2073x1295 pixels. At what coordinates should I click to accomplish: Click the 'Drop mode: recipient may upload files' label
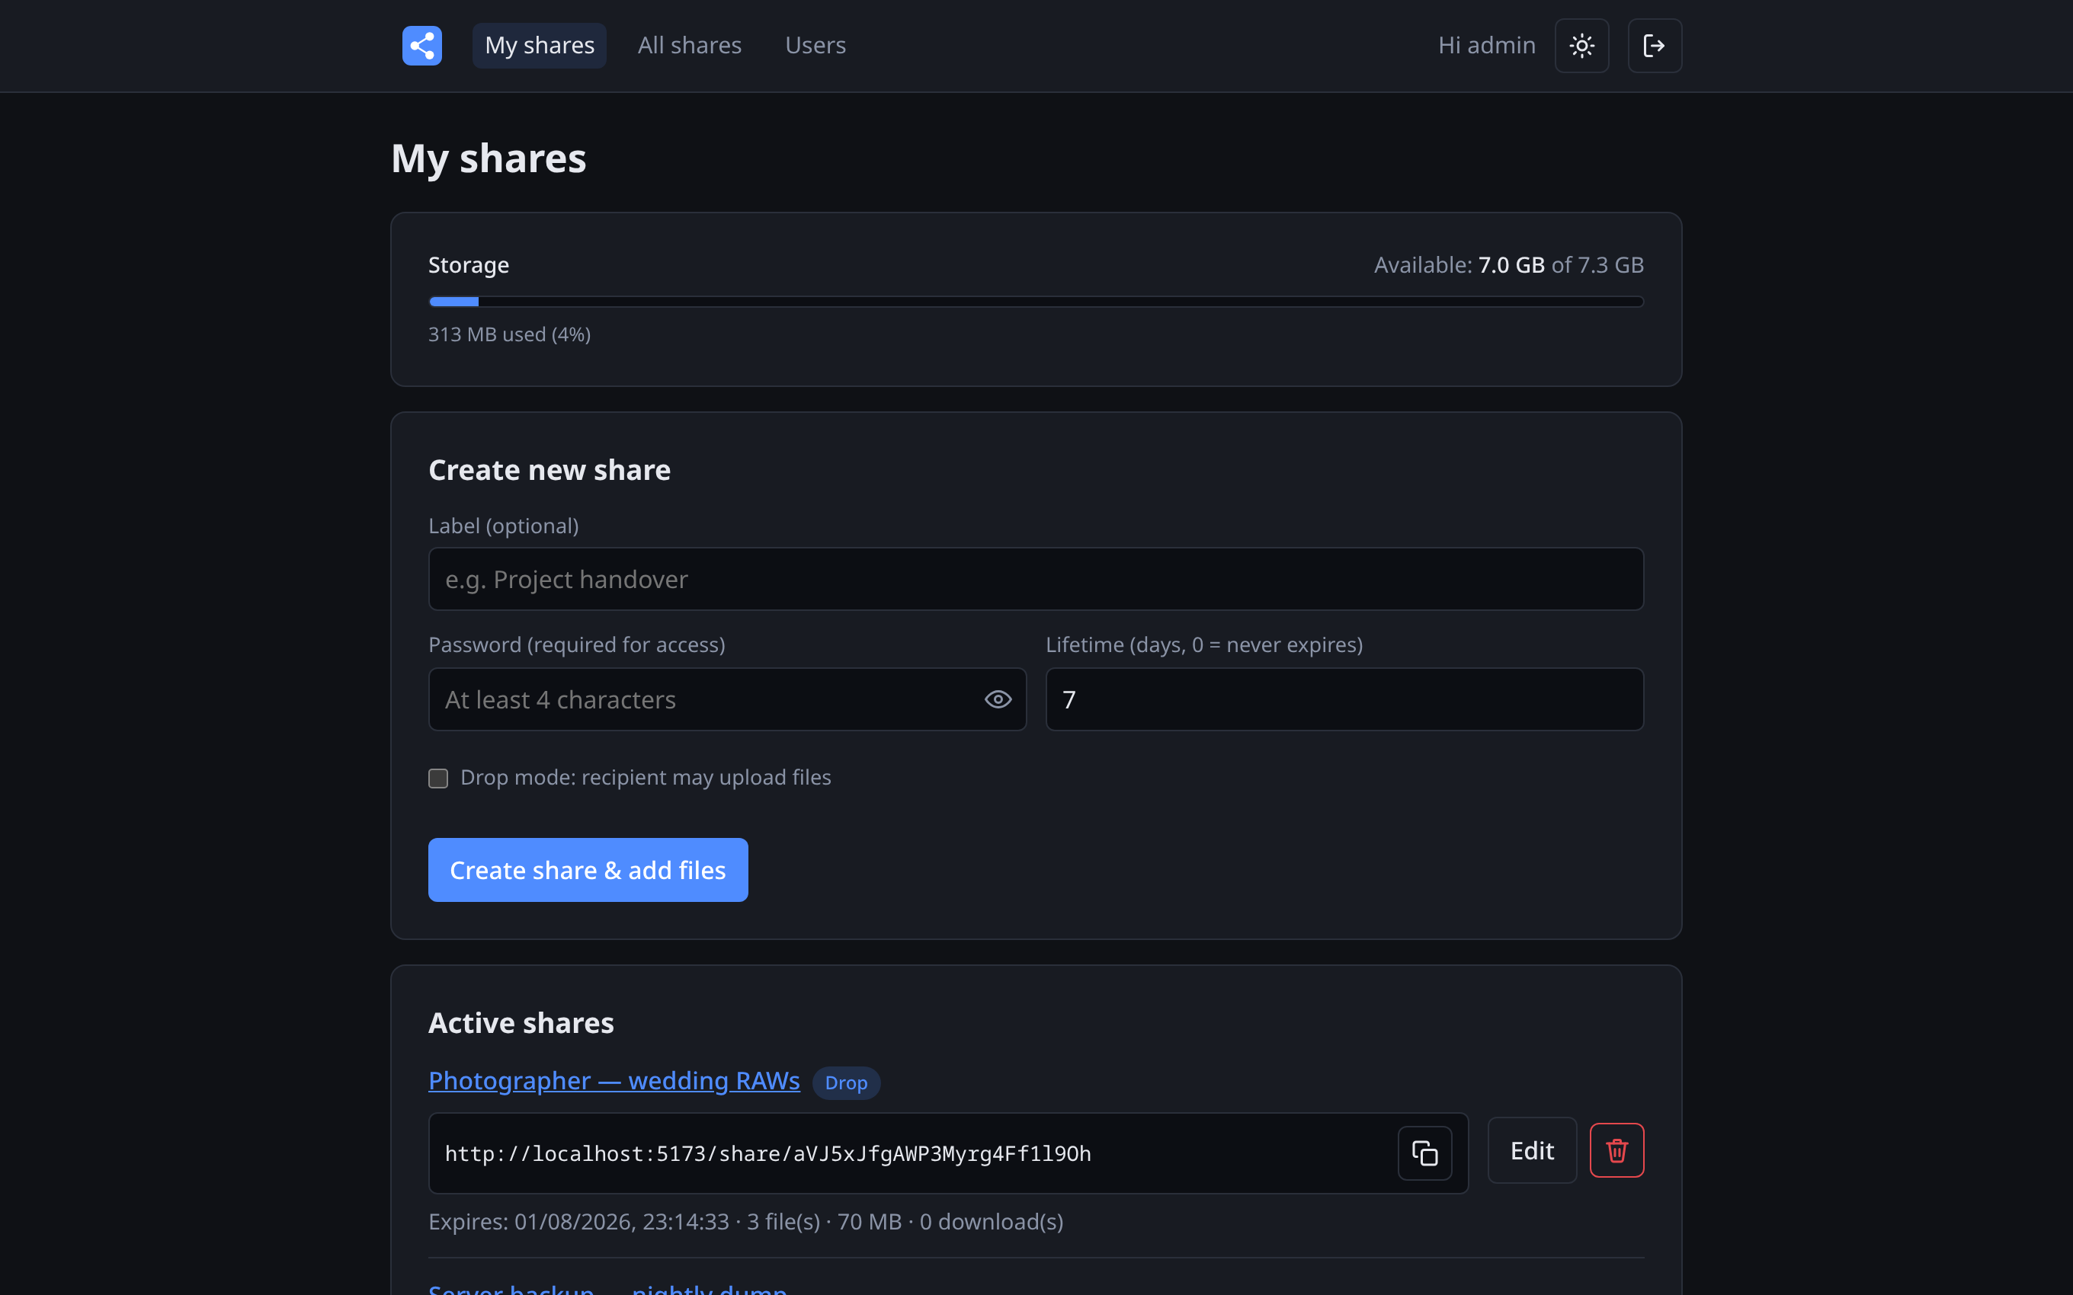(645, 778)
